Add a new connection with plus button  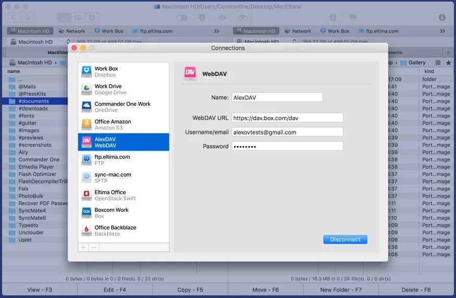(x=83, y=247)
